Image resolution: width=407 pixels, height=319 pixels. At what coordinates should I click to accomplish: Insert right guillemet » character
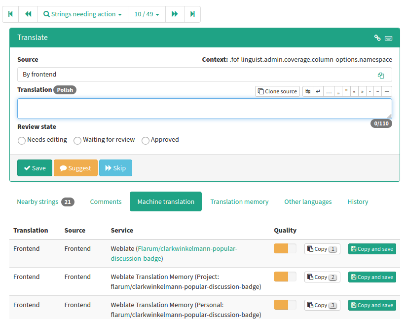click(x=362, y=91)
